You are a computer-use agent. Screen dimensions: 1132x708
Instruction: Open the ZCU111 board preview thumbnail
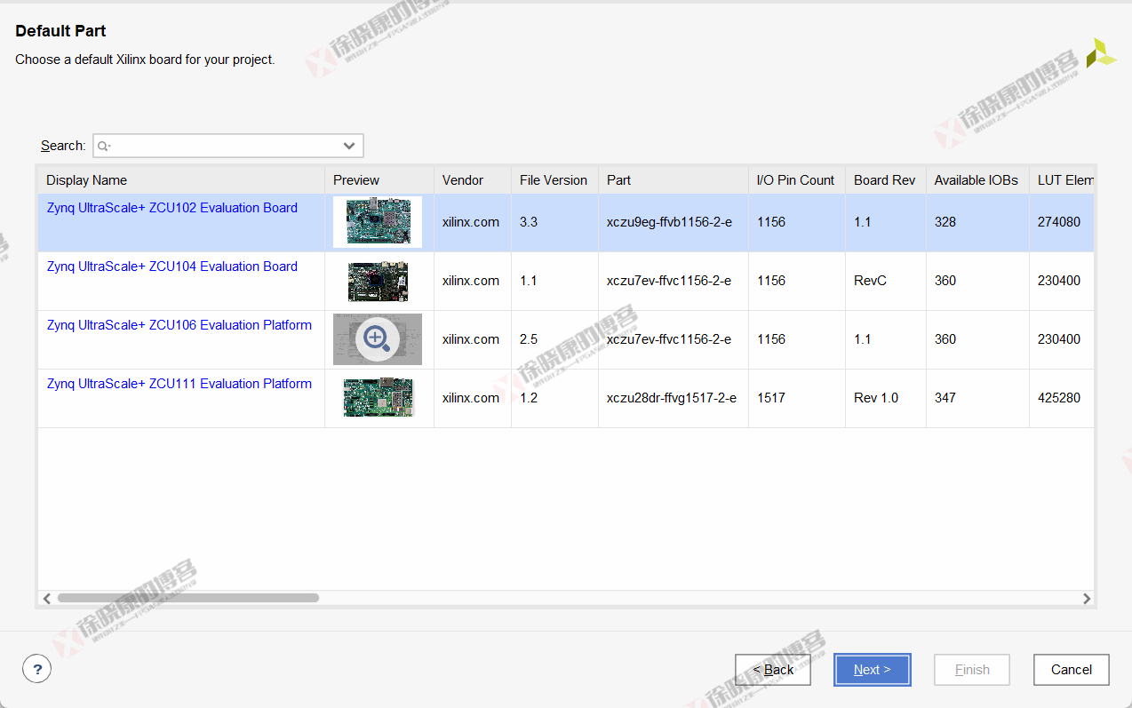coord(378,397)
